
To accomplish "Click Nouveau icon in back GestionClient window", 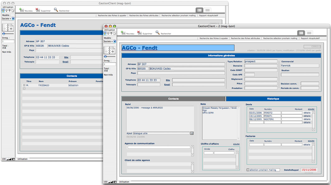I will [21, 10].
